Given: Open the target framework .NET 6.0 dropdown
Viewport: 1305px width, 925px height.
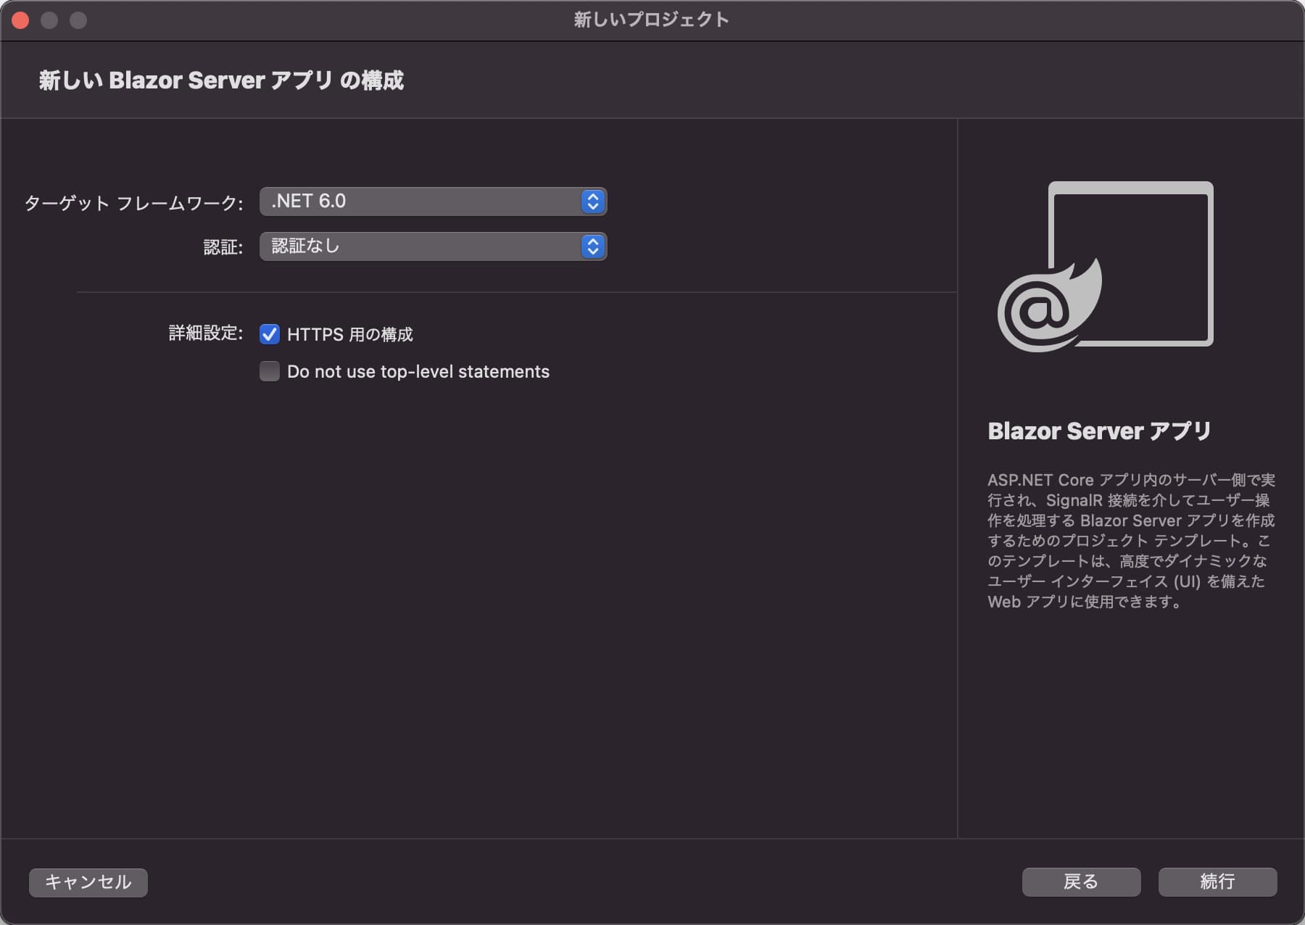Looking at the screenshot, I should [433, 202].
